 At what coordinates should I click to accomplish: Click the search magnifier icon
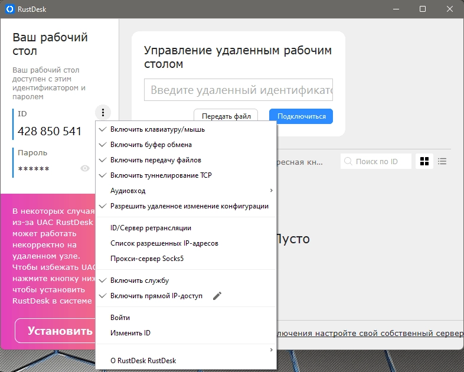(x=348, y=161)
